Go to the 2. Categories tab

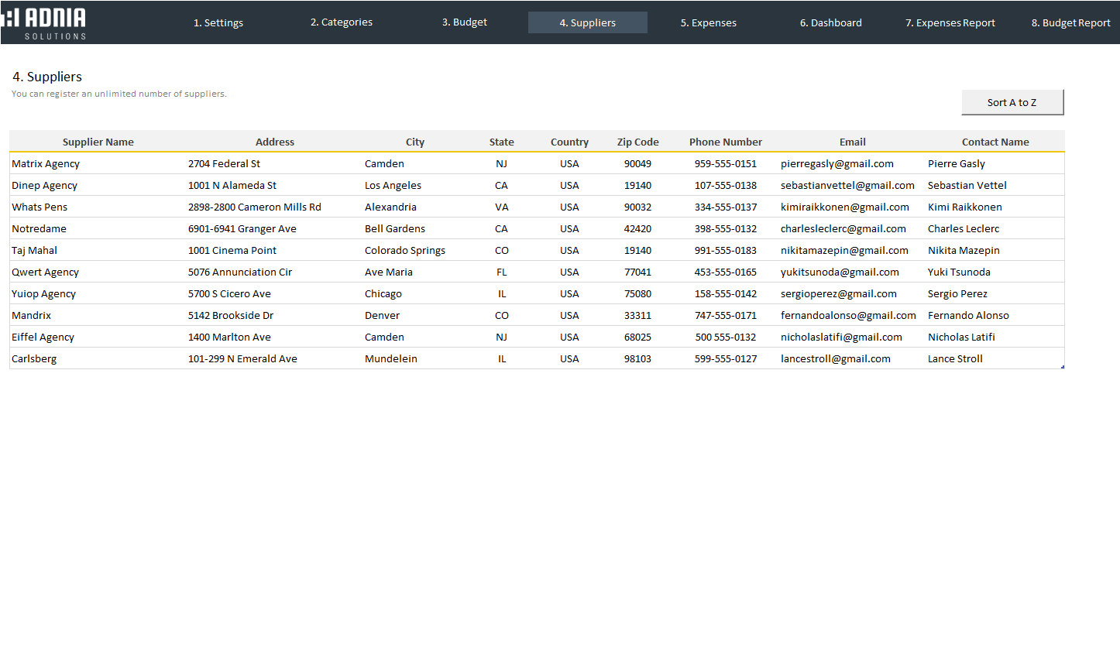pyautogui.click(x=342, y=22)
